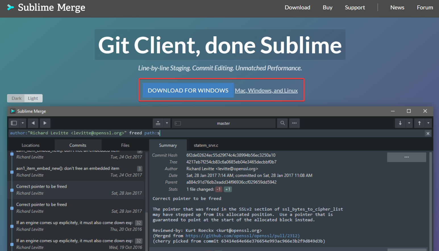Clear the search with the X button
The width and height of the screenshot is (439, 251).
(428, 133)
